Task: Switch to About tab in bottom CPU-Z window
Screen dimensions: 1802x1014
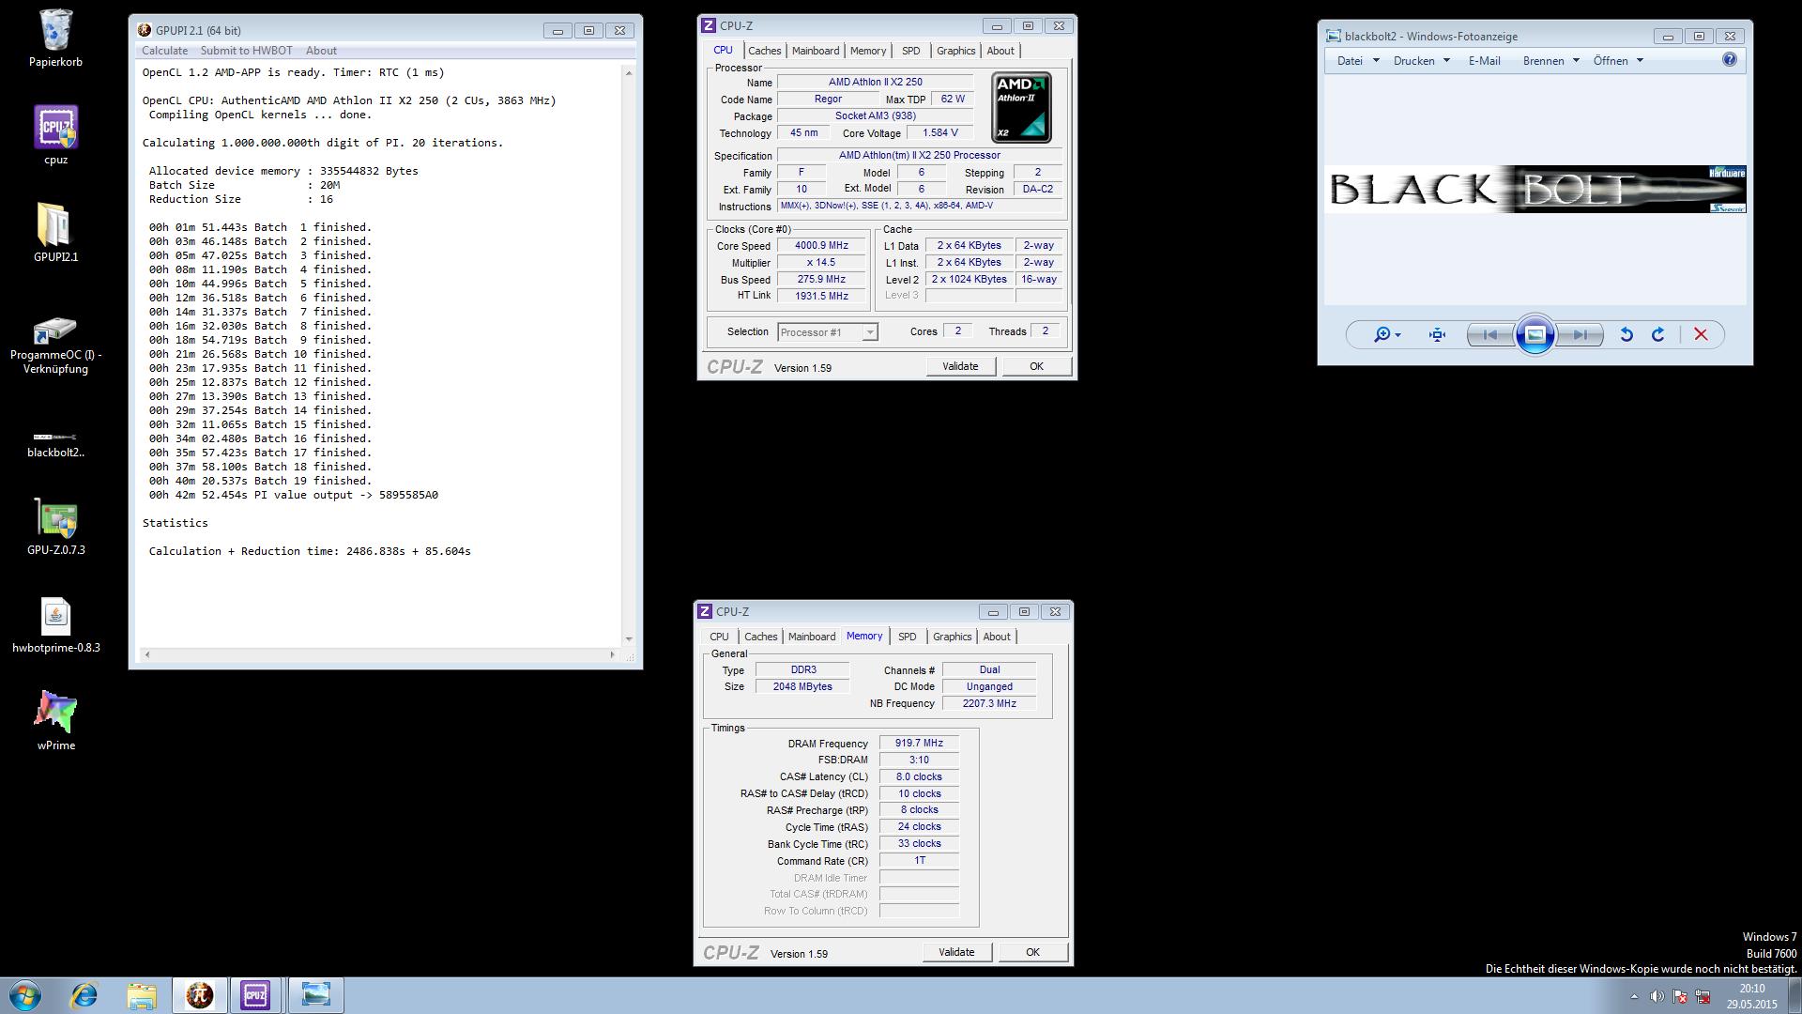Action: pos(997,637)
